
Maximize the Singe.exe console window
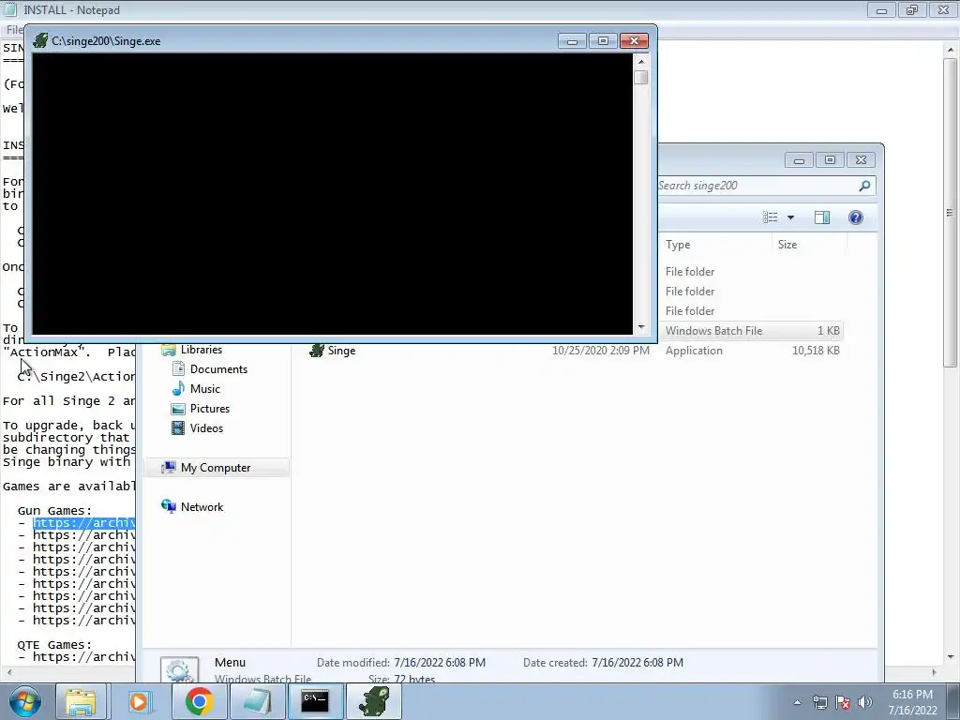603,41
